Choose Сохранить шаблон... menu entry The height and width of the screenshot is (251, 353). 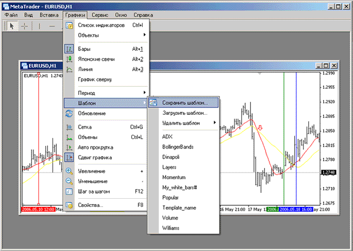184,103
